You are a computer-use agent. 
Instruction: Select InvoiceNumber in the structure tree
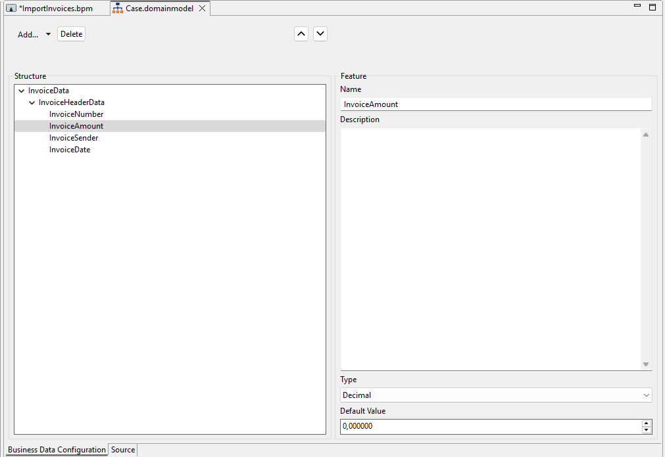click(x=76, y=114)
